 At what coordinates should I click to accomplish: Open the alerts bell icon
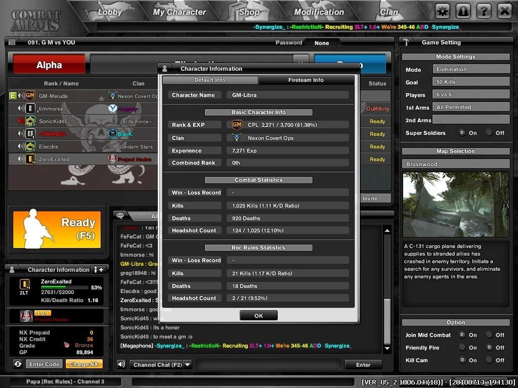click(463, 12)
